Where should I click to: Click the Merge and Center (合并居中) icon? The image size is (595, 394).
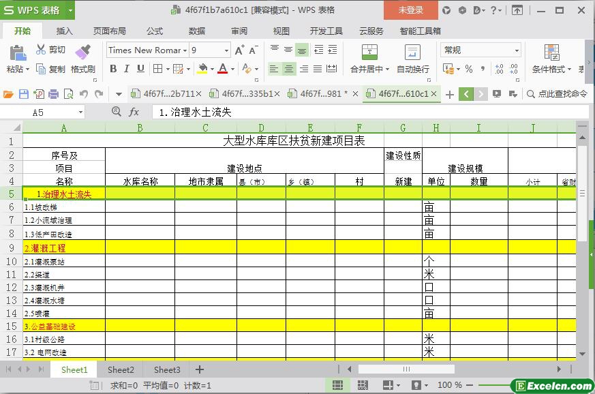(x=369, y=52)
